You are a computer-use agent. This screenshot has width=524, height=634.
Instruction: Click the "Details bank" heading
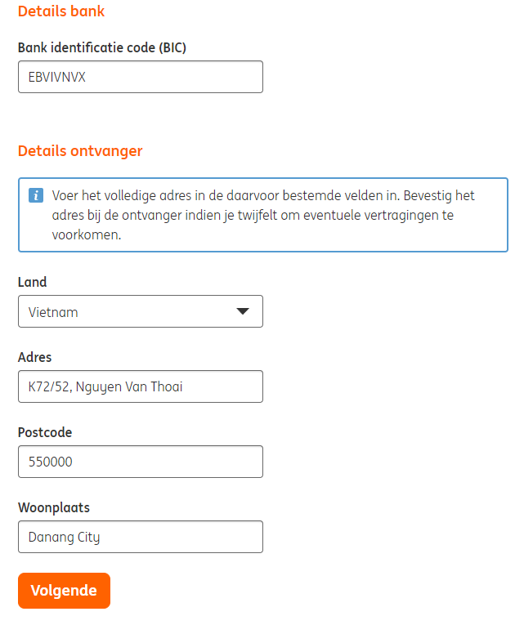tap(61, 11)
